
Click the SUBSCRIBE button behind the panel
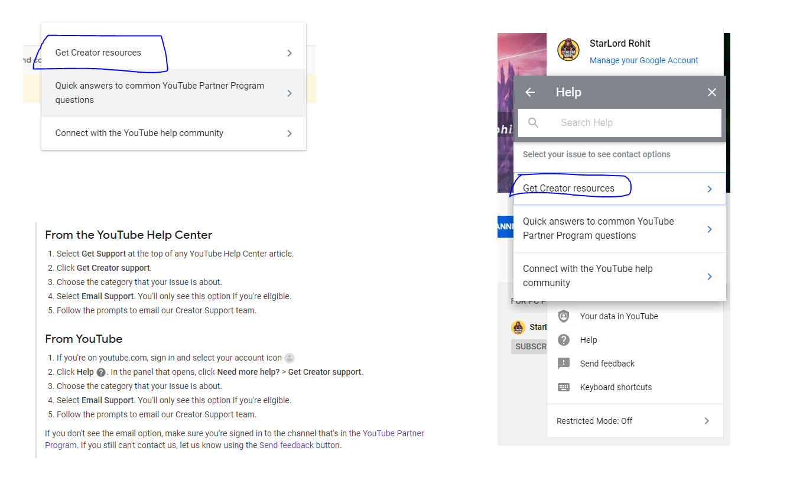tap(529, 346)
